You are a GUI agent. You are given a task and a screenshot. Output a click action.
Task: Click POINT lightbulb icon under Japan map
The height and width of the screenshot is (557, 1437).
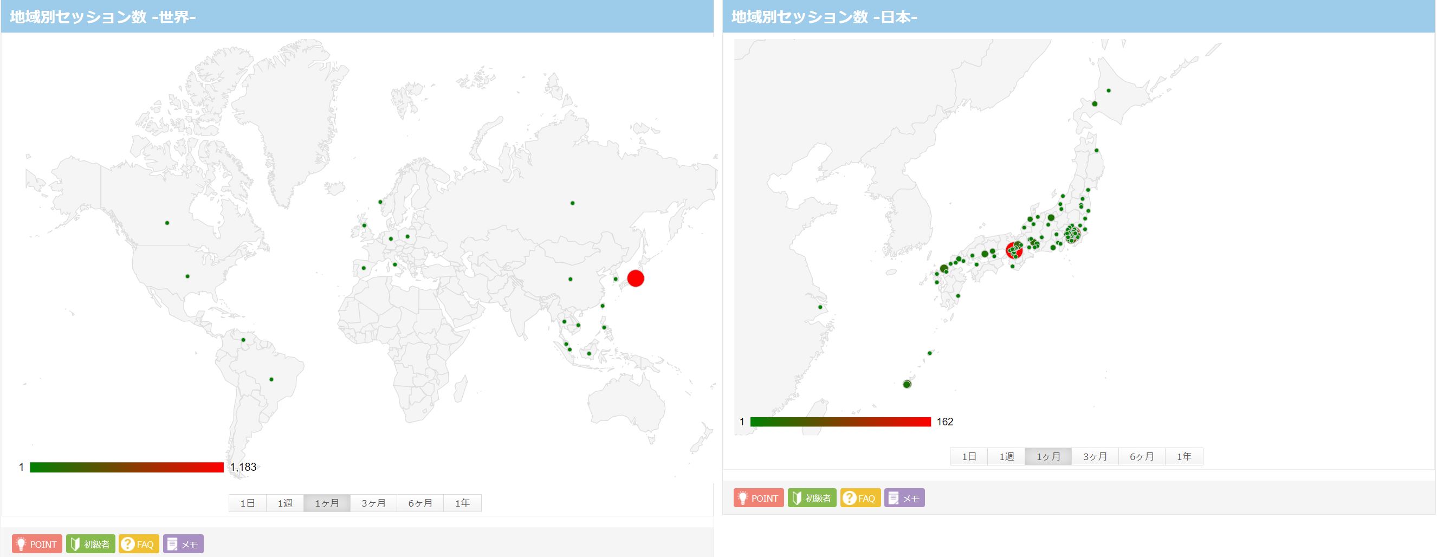758,497
